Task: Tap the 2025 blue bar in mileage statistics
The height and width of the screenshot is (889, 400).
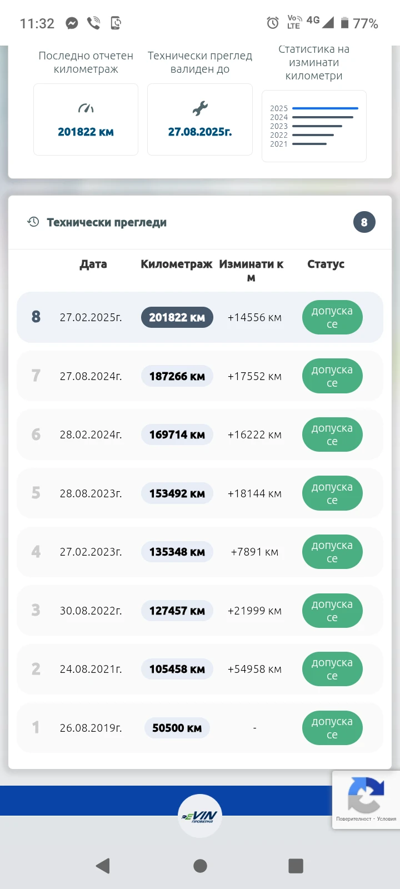Action: [325, 108]
